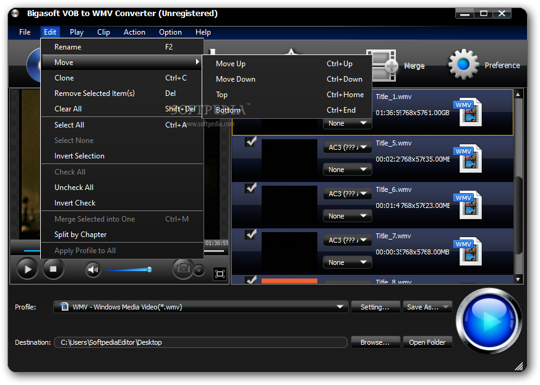This screenshot has width=540, height=385.
Task: Open Preference gear icon
Action: [463, 64]
